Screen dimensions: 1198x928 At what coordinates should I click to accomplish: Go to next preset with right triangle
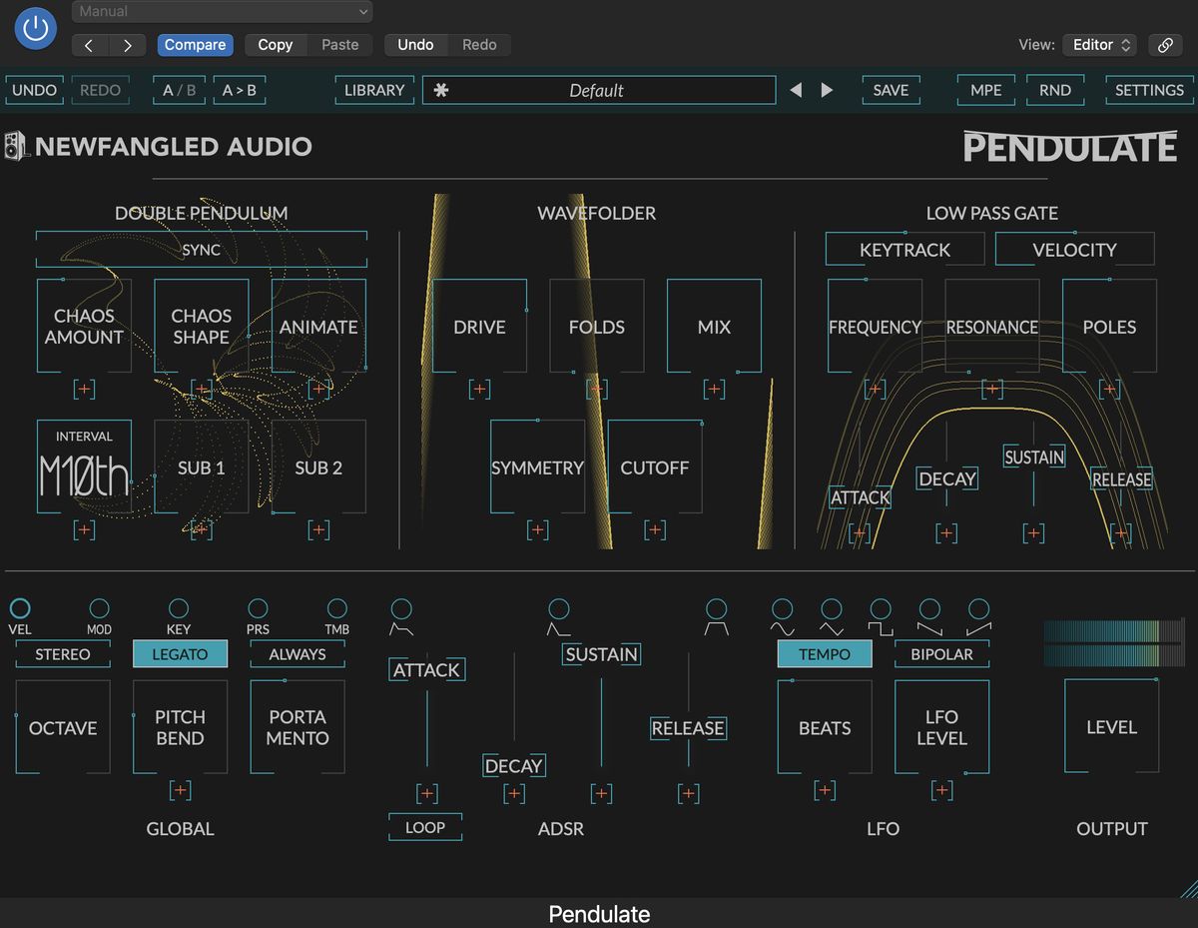coord(827,90)
